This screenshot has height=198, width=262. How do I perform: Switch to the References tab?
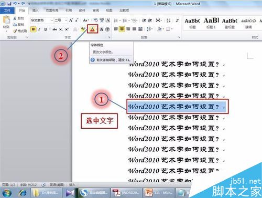coord(69,11)
